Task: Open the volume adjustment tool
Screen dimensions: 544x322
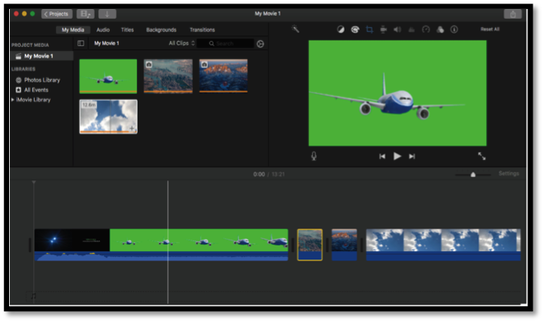Action: point(397,30)
